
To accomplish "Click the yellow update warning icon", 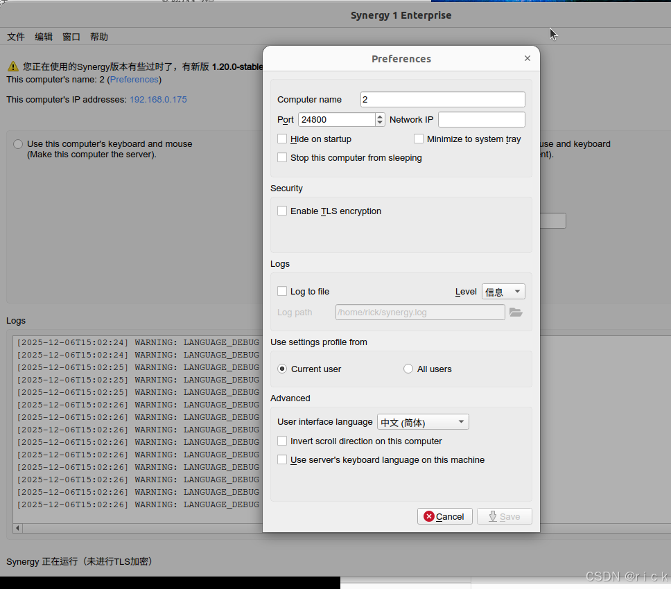I will pos(13,67).
